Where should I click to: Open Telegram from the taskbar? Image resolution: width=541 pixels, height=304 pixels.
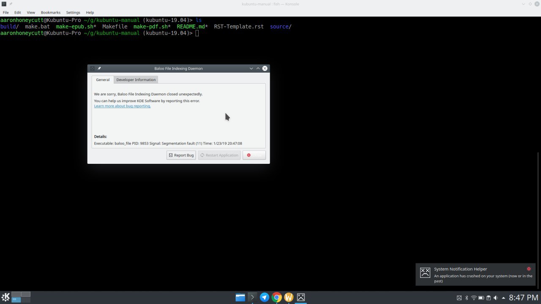[x=265, y=297]
